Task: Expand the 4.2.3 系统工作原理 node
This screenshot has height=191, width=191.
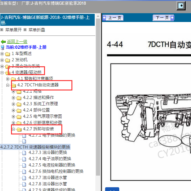Action: 13,104
